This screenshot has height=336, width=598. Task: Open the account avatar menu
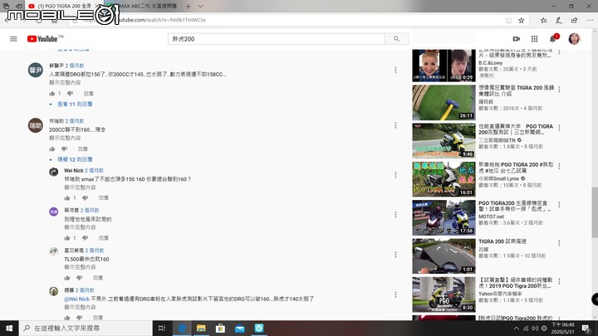574,39
